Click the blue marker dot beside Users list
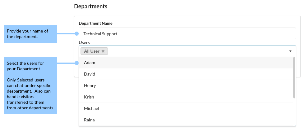306x131 pixels. [x=77, y=63]
